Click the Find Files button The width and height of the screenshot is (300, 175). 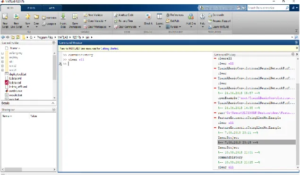(x=49, y=18)
